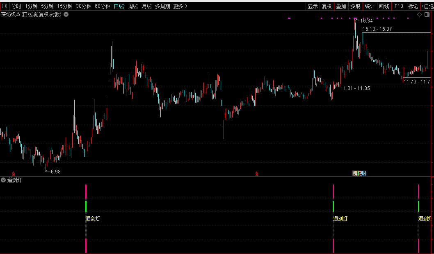Viewport: 434px width, 254px height.
Task: Select the 1分钟 period tab
Action: pyautogui.click(x=31, y=6)
